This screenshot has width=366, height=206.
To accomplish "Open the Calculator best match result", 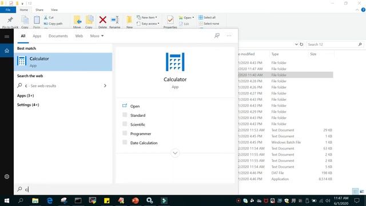I will (63, 62).
